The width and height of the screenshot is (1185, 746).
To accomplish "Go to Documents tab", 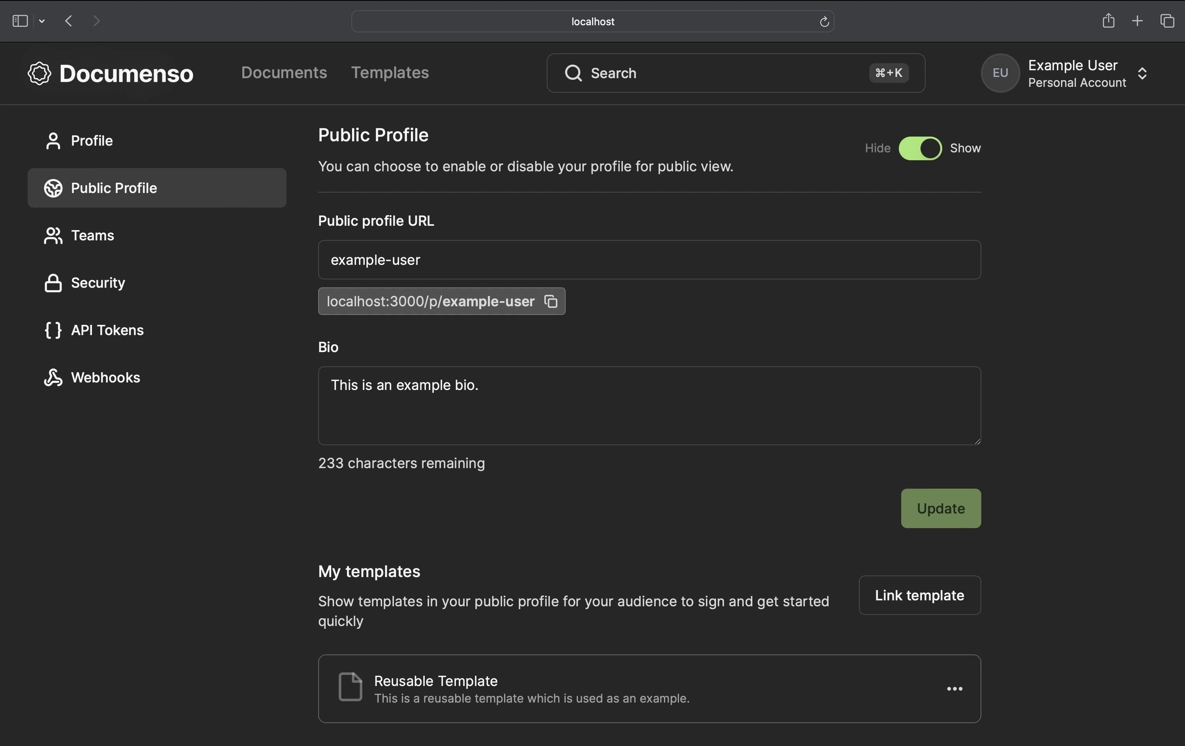I will 284,72.
